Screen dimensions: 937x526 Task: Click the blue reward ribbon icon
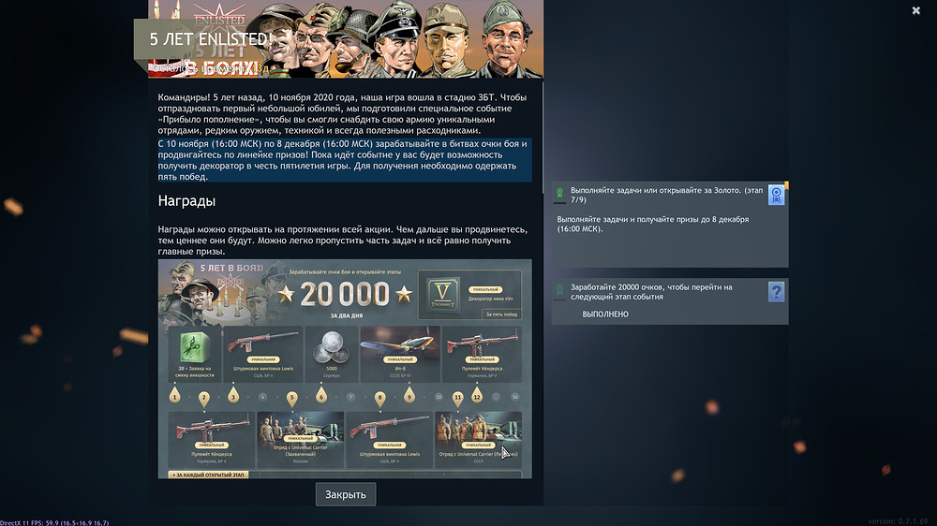pos(776,195)
